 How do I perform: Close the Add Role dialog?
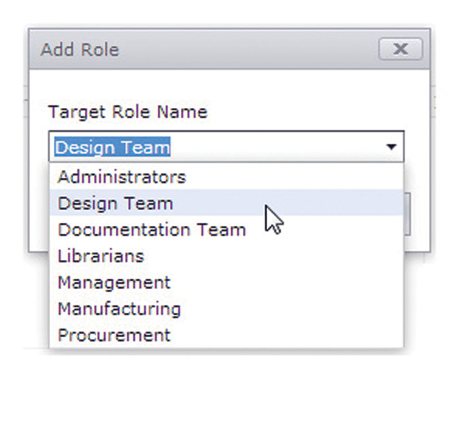[x=401, y=49]
